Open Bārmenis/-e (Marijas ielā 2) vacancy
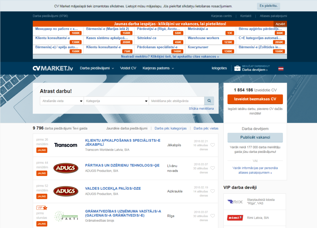317x228 pixels. coord(107,29)
